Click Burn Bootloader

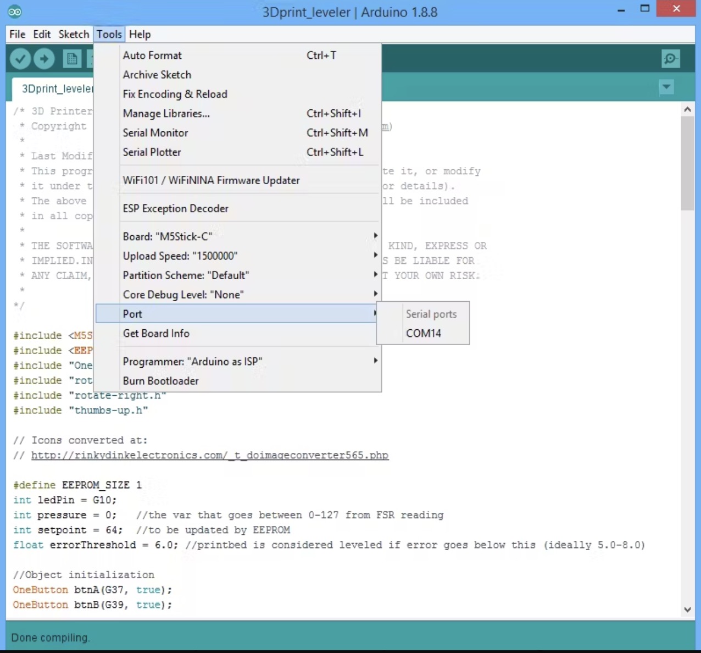(160, 381)
